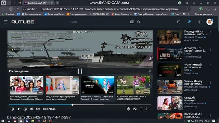Open the player settings gear

(129, 109)
